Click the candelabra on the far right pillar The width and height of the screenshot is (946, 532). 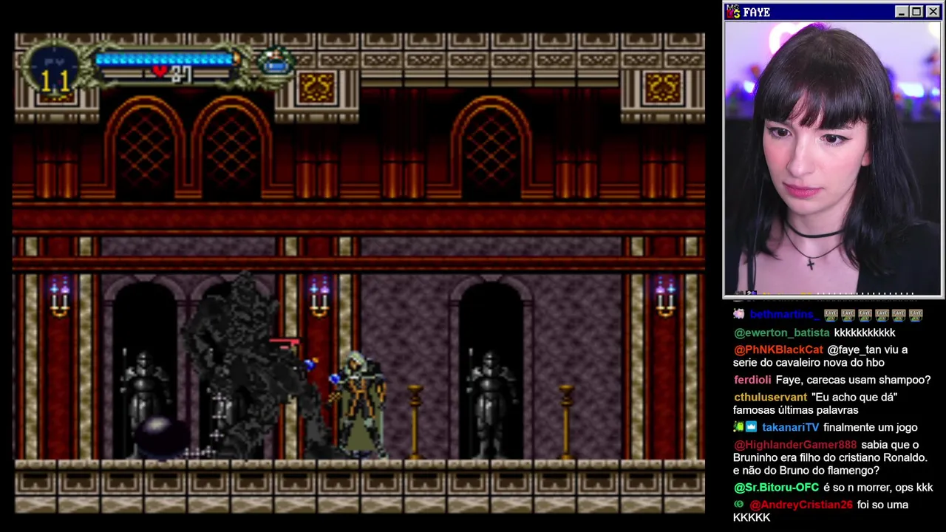(x=665, y=297)
